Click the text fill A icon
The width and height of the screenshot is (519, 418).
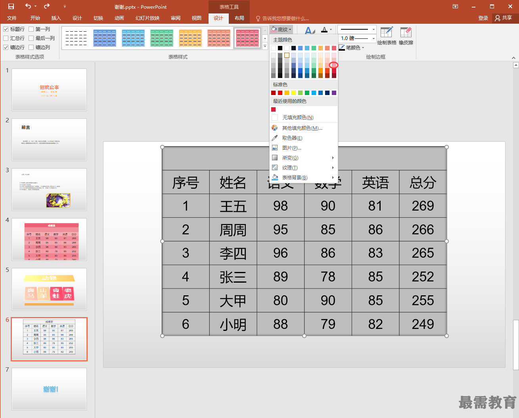pos(325,30)
